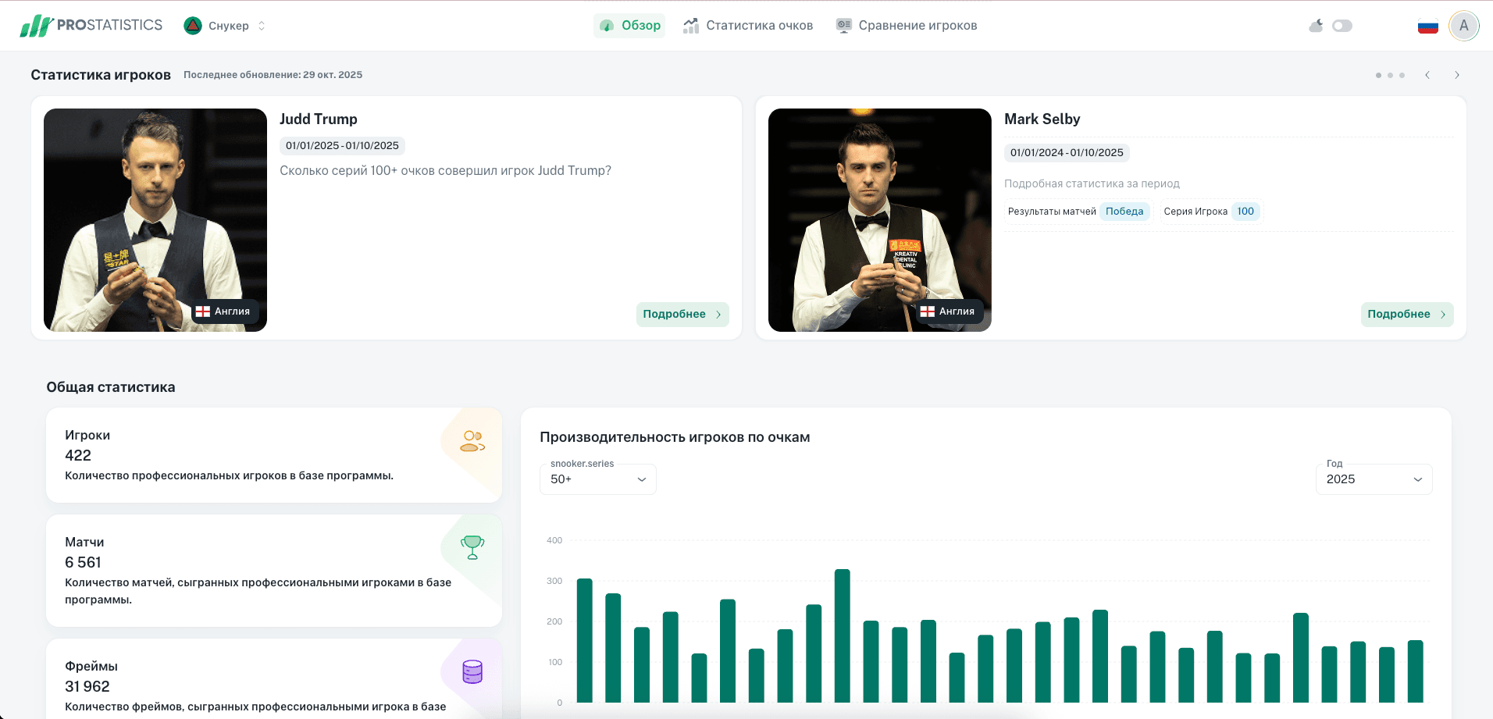Click the database icon on the Фреймы card
The height and width of the screenshot is (719, 1493).
click(x=471, y=672)
